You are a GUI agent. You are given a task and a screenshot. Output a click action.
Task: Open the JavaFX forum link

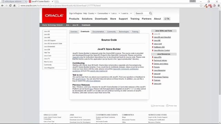tap(80, 79)
